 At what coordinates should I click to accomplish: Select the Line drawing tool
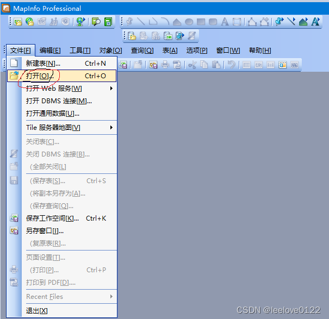tap(141, 22)
